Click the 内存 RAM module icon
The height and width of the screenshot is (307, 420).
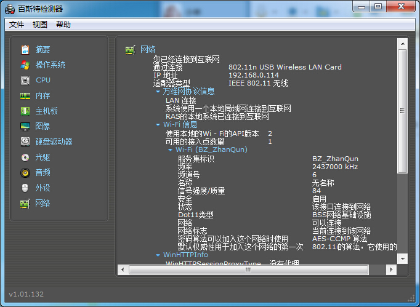25,96
